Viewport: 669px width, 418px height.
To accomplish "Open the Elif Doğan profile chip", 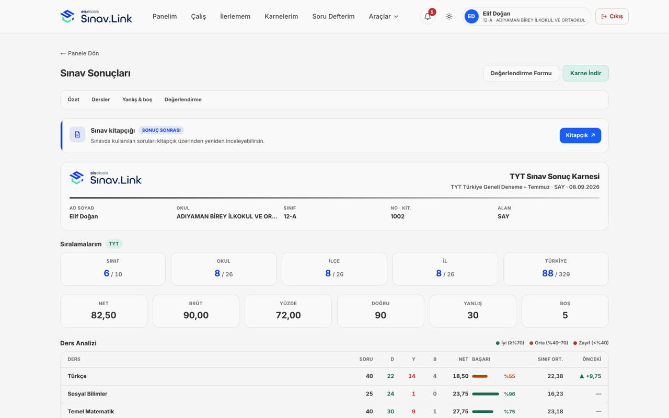I will (x=527, y=17).
